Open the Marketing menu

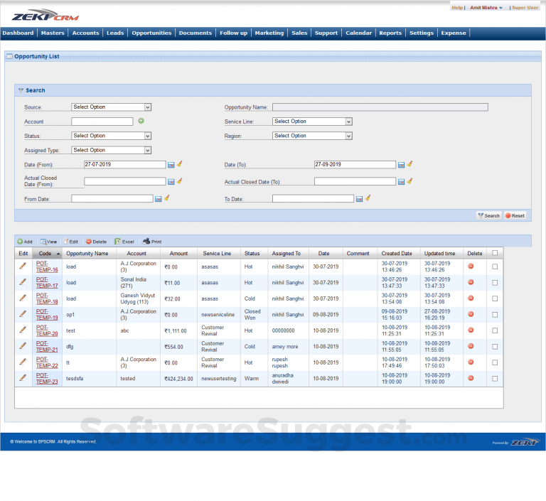click(x=269, y=33)
